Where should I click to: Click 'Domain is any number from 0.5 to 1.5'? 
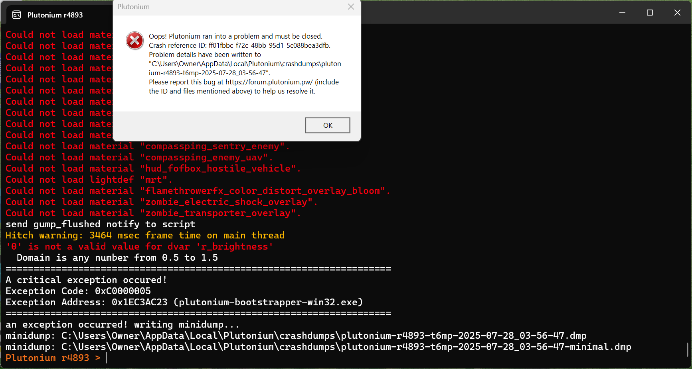(117, 258)
